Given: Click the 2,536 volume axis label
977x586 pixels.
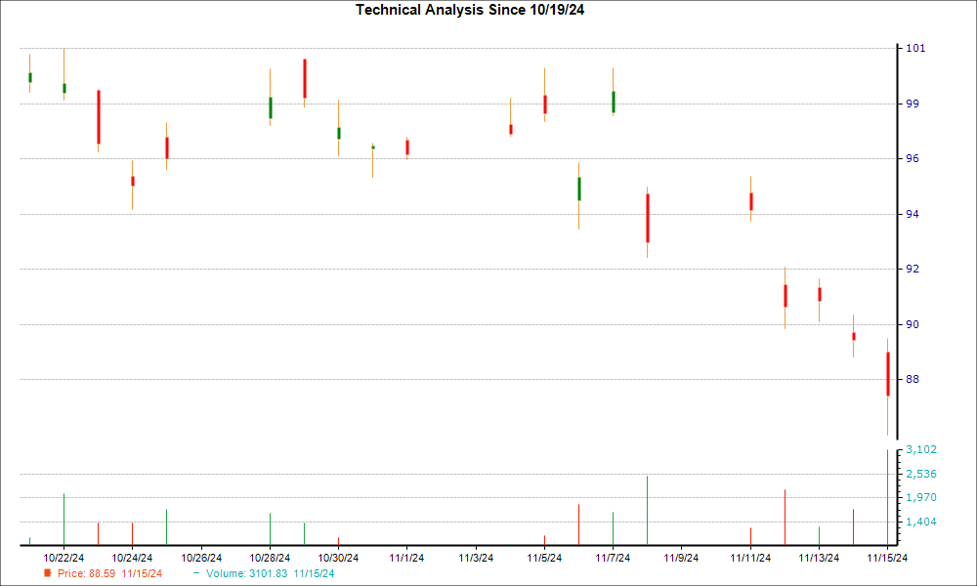Looking at the screenshot, I should pos(921,474).
